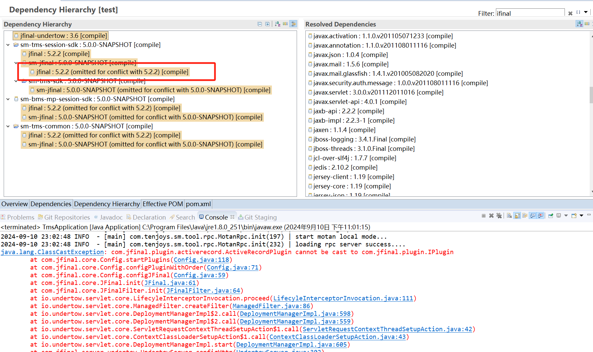This screenshot has width=593, height=352.
Task: Collapse all nodes in Dependency Hierarchy
Action: click(x=260, y=24)
